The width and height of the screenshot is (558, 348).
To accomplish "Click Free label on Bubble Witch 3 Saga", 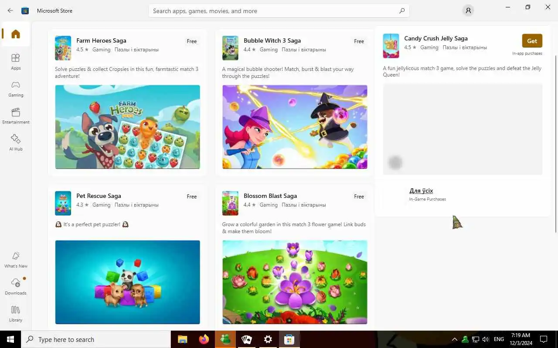I will pyautogui.click(x=359, y=41).
